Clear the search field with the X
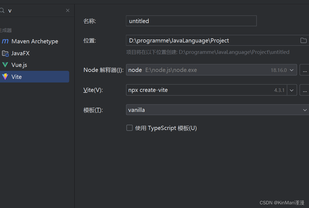The width and height of the screenshot is (309, 208). pyautogui.click(x=68, y=11)
